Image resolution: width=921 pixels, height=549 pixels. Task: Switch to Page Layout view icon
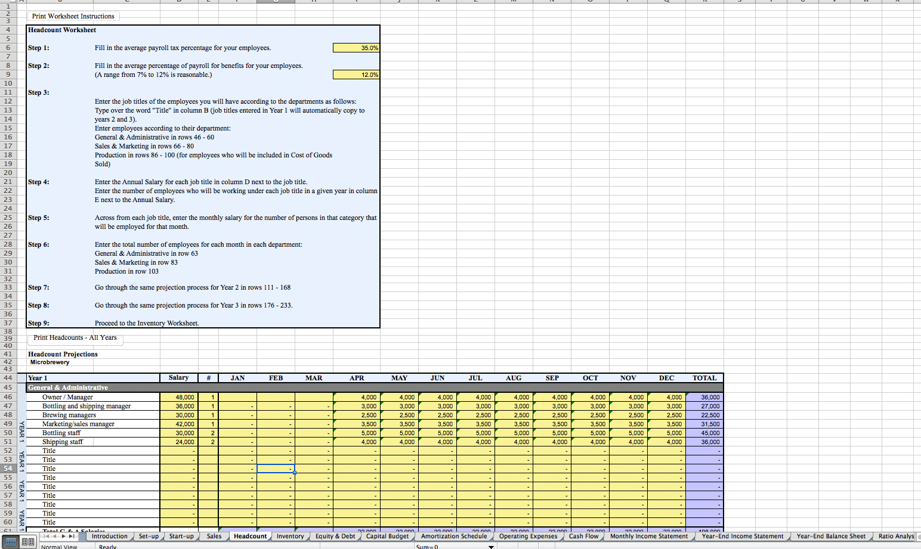(x=28, y=542)
